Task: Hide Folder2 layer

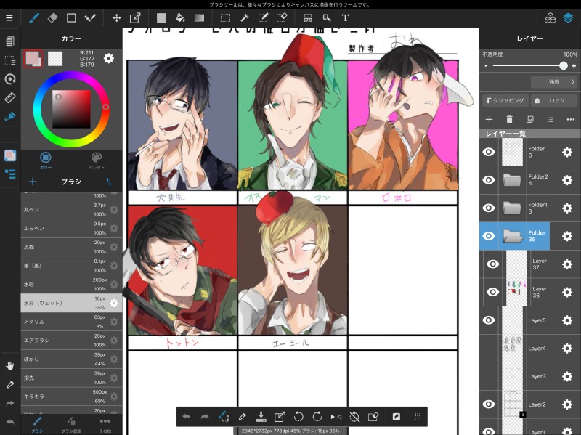Action: (x=489, y=179)
